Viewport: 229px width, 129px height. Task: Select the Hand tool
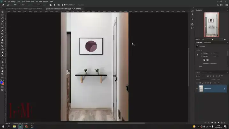coord(2,71)
